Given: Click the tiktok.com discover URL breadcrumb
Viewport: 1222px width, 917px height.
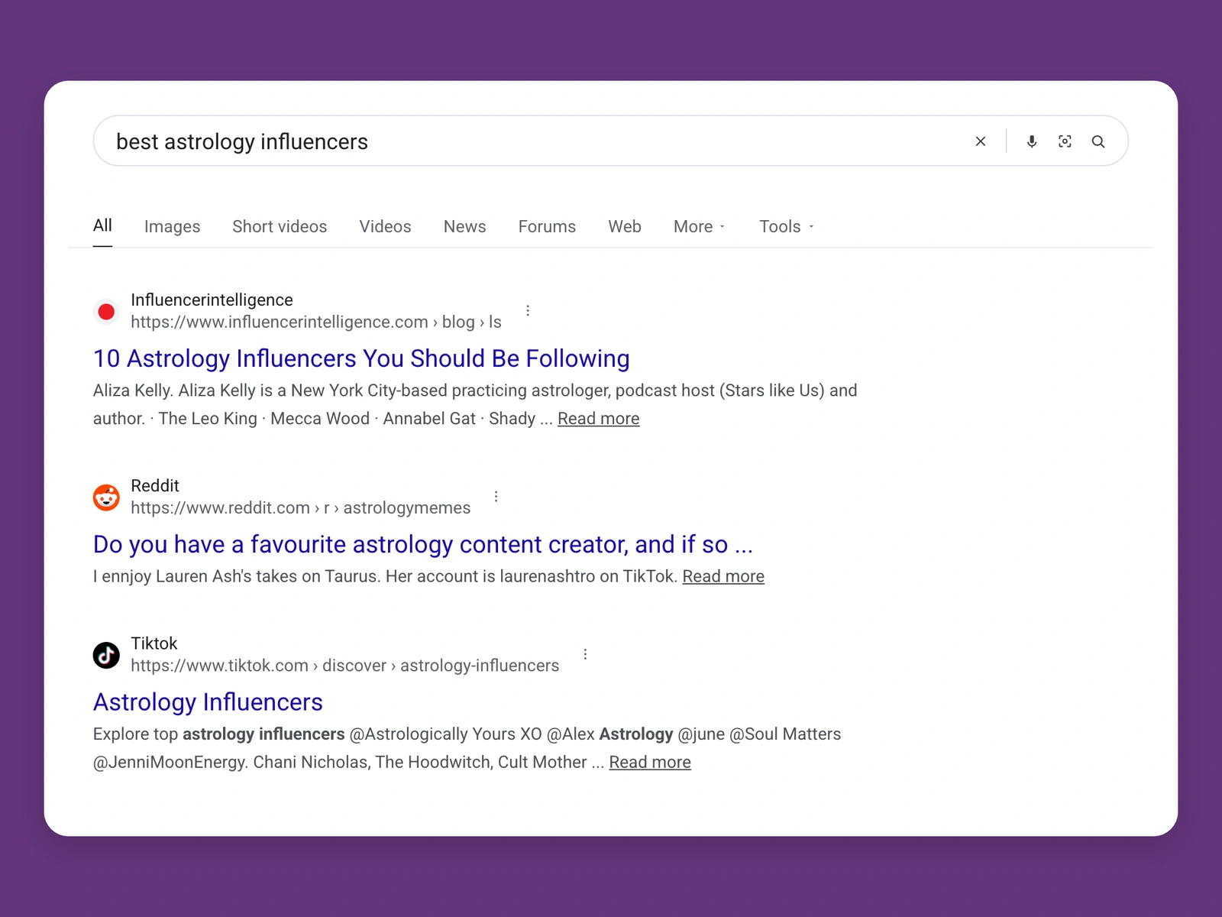Looking at the screenshot, I should tap(344, 666).
